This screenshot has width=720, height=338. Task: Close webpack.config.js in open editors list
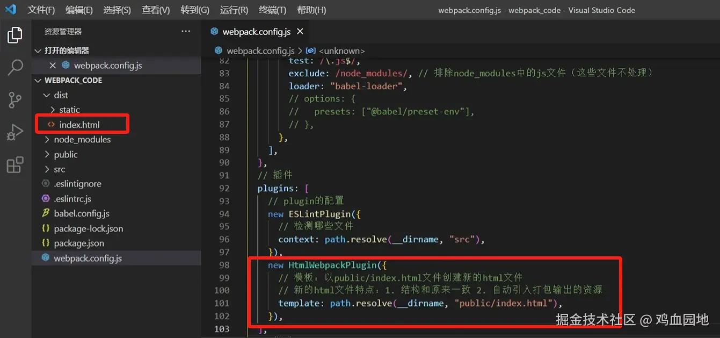coord(53,66)
